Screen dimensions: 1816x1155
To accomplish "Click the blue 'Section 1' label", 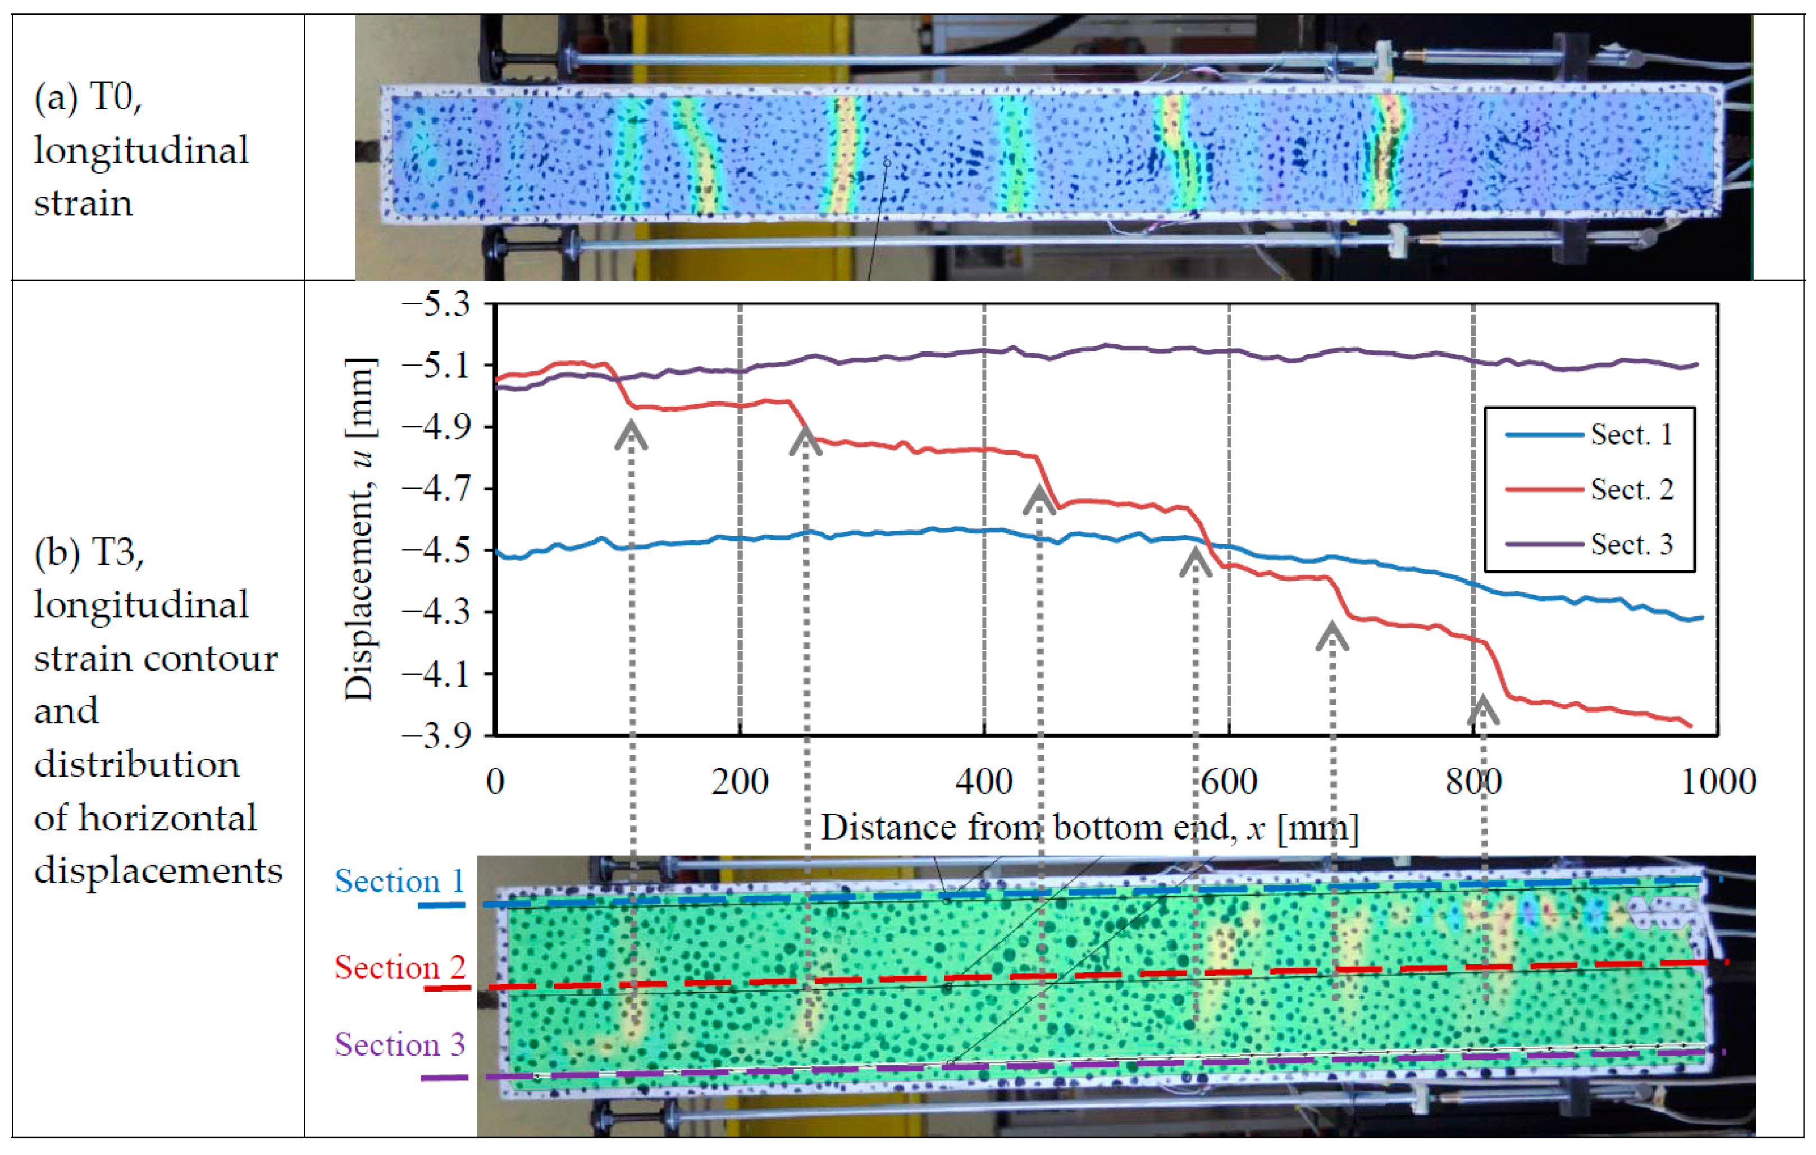I will [399, 880].
